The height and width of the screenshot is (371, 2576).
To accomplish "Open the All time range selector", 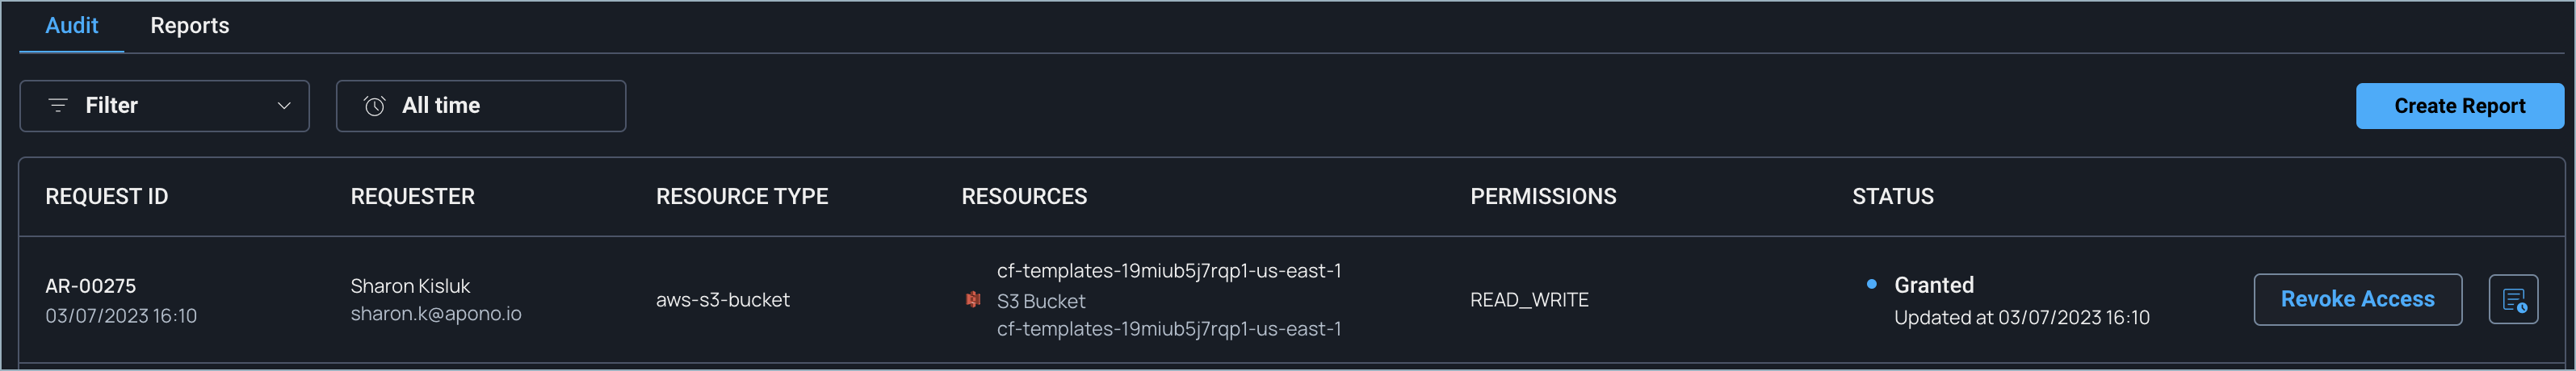I will (x=480, y=106).
